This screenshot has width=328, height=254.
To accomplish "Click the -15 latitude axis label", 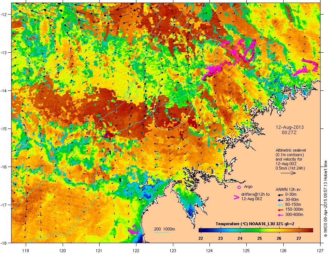I will click(4, 128).
